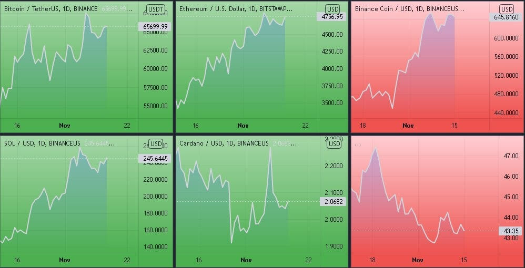Screen dimensions: 525x268
Task: Click the 4756.95 price label on Ethereum chart
Action: coord(332,17)
